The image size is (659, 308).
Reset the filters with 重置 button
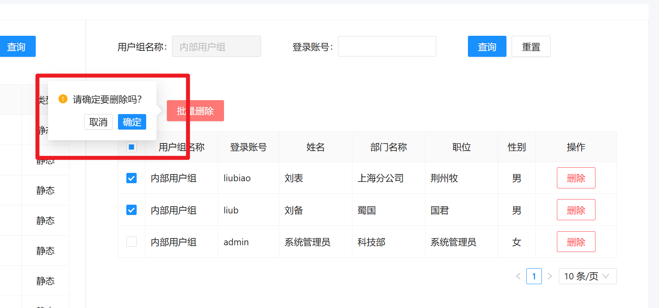[531, 46]
